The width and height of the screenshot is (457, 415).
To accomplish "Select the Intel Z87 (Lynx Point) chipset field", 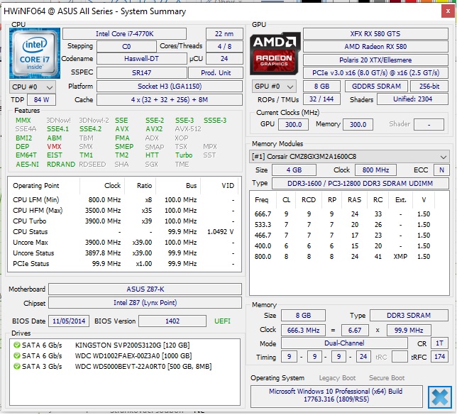I will [145, 303].
